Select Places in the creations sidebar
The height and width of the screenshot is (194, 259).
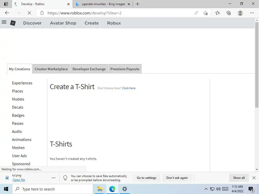(x=17, y=91)
